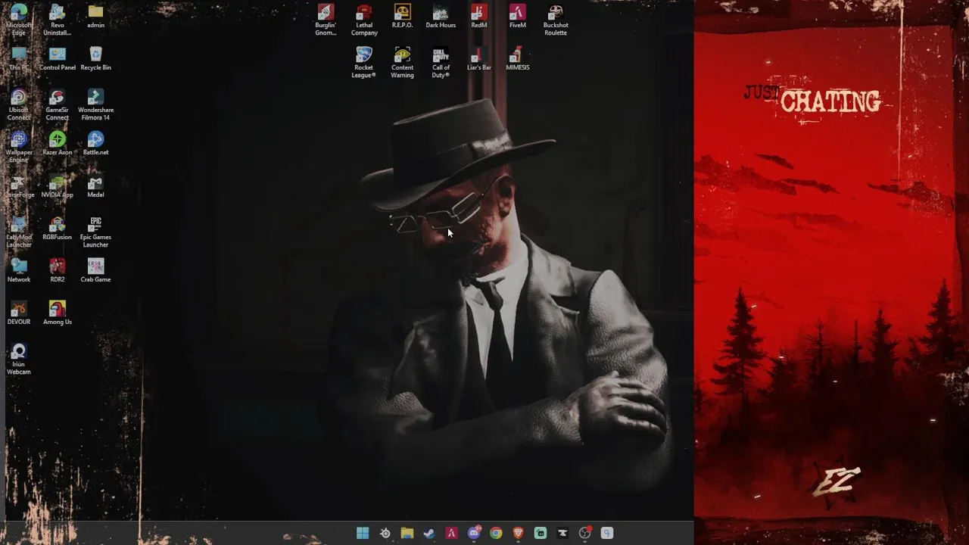
Task: Select the Network desktop icon
Action: [19, 270]
